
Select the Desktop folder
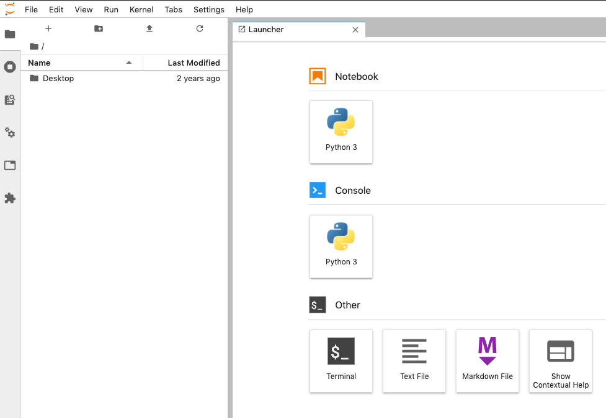point(124,79)
